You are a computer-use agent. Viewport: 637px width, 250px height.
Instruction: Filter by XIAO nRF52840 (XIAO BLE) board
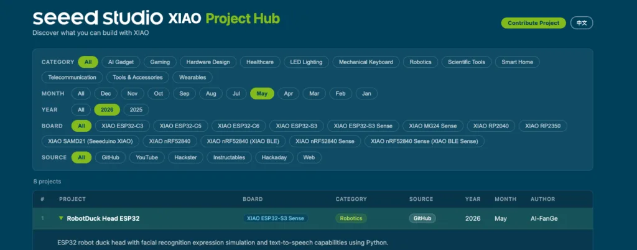pos(243,141)
